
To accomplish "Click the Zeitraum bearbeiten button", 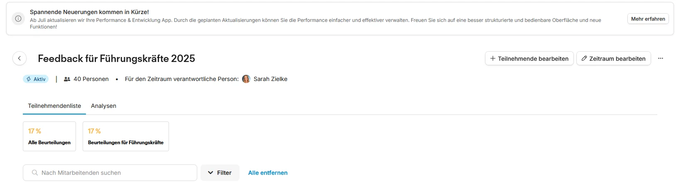I will click(x=613, y=59).
